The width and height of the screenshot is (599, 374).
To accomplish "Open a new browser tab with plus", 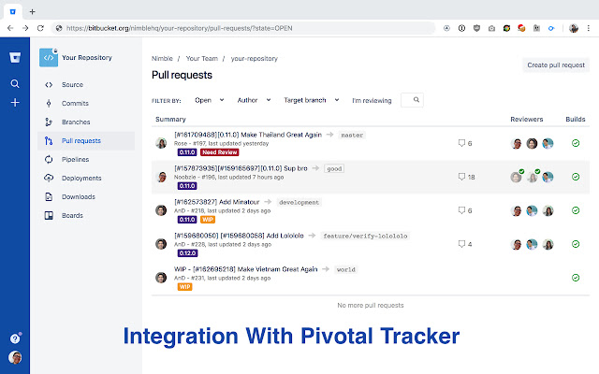I will pyautogui.click(x=32, y=12).
